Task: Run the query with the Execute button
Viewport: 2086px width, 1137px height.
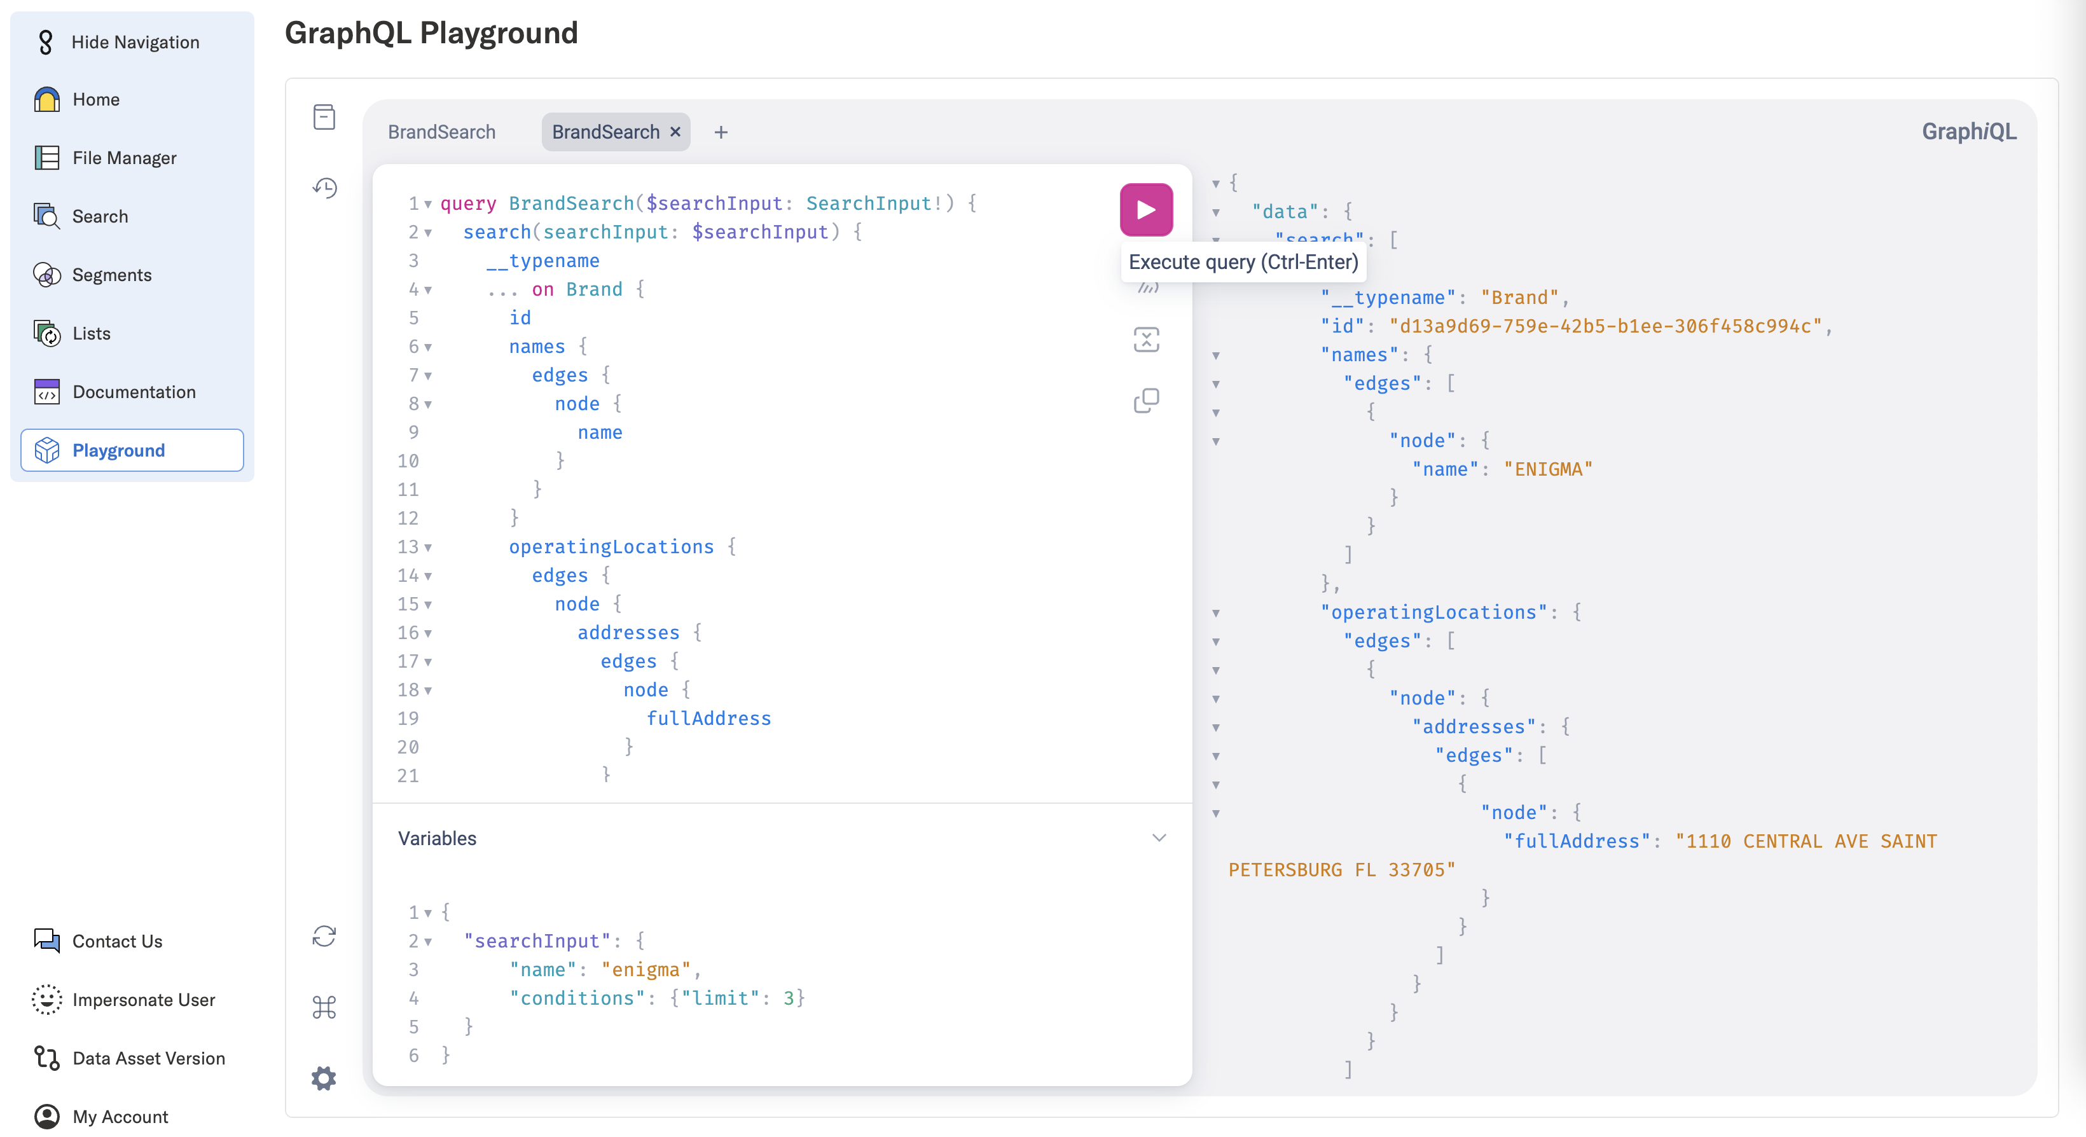Action: pos(1145,210)
